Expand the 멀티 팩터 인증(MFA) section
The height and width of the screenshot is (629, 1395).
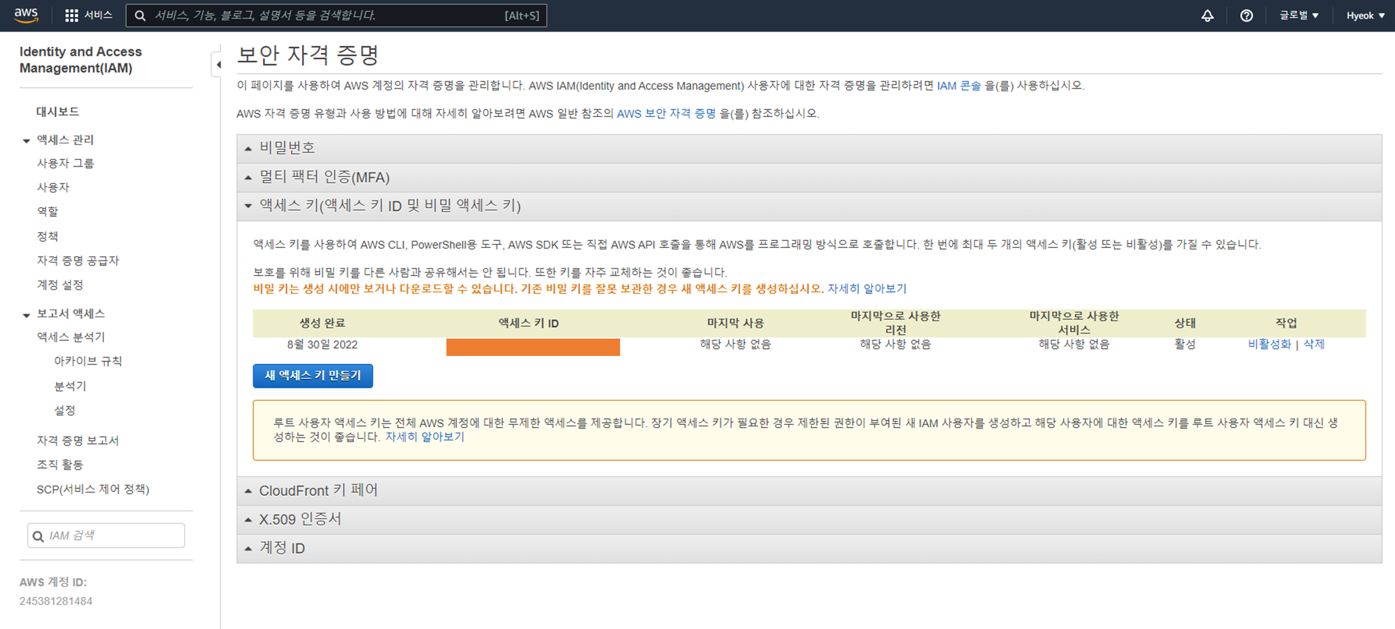pyautogui.click(x=809, y=177)
